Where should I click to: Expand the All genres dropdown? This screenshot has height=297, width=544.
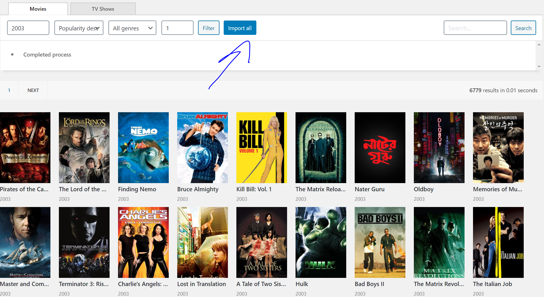[x=132, y=28]
